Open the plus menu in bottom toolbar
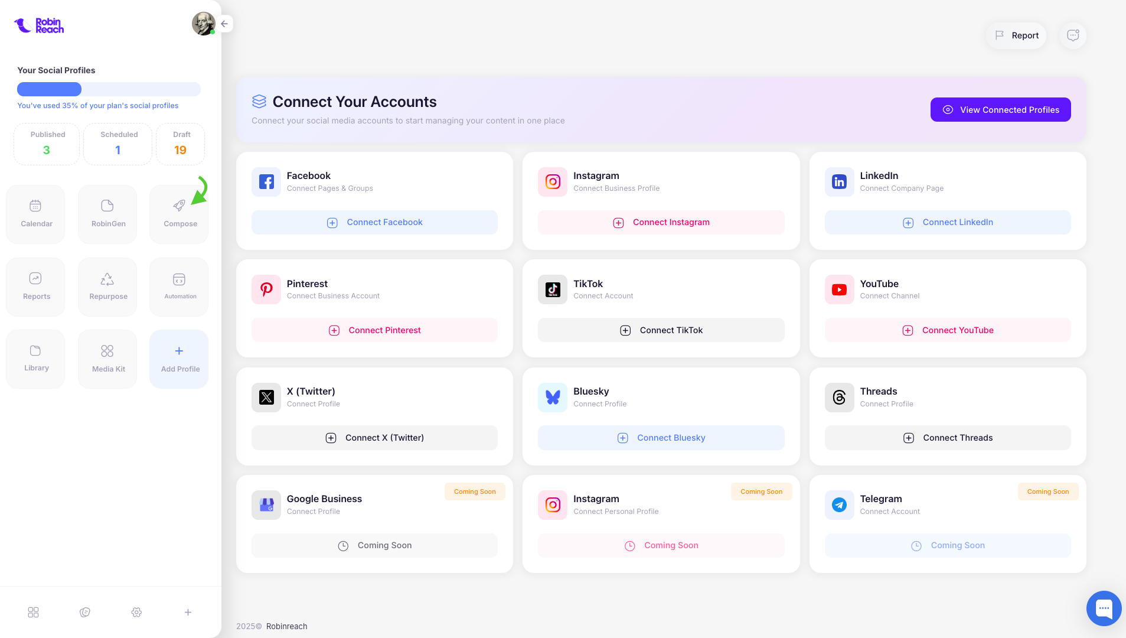 [x=188, y=612]
